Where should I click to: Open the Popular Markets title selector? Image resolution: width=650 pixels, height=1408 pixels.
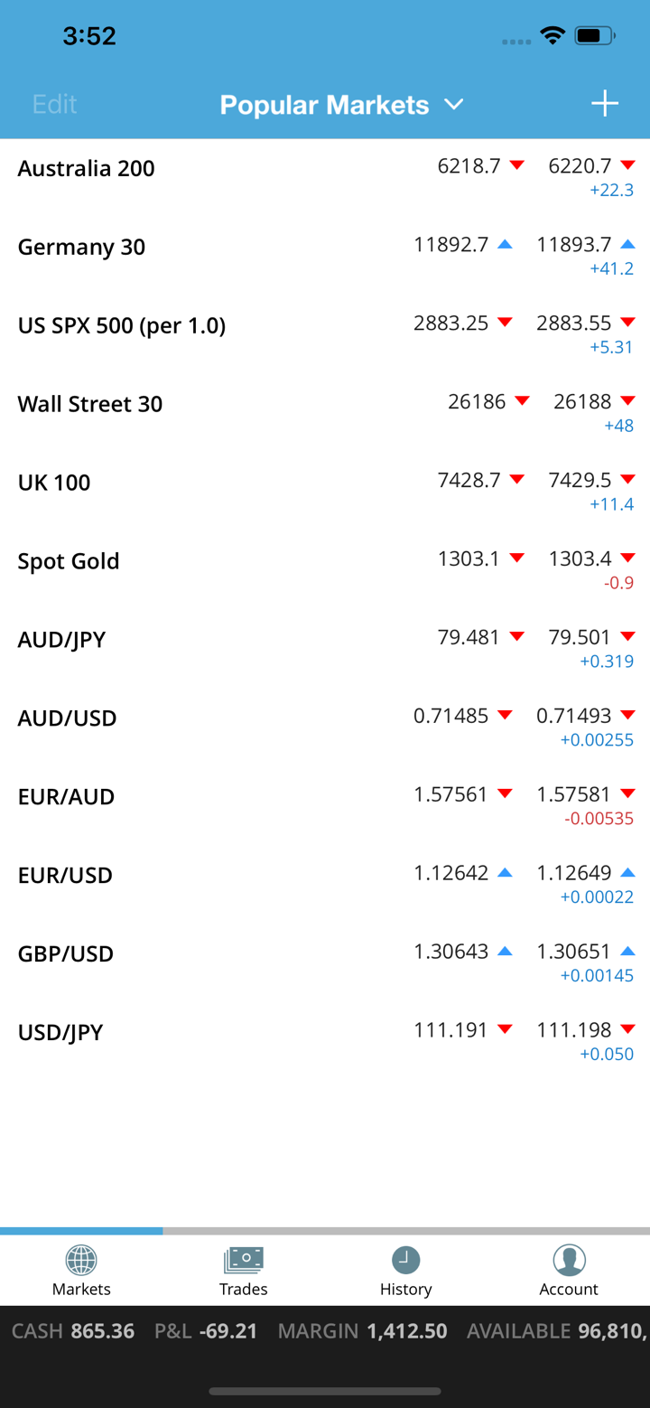325,105
